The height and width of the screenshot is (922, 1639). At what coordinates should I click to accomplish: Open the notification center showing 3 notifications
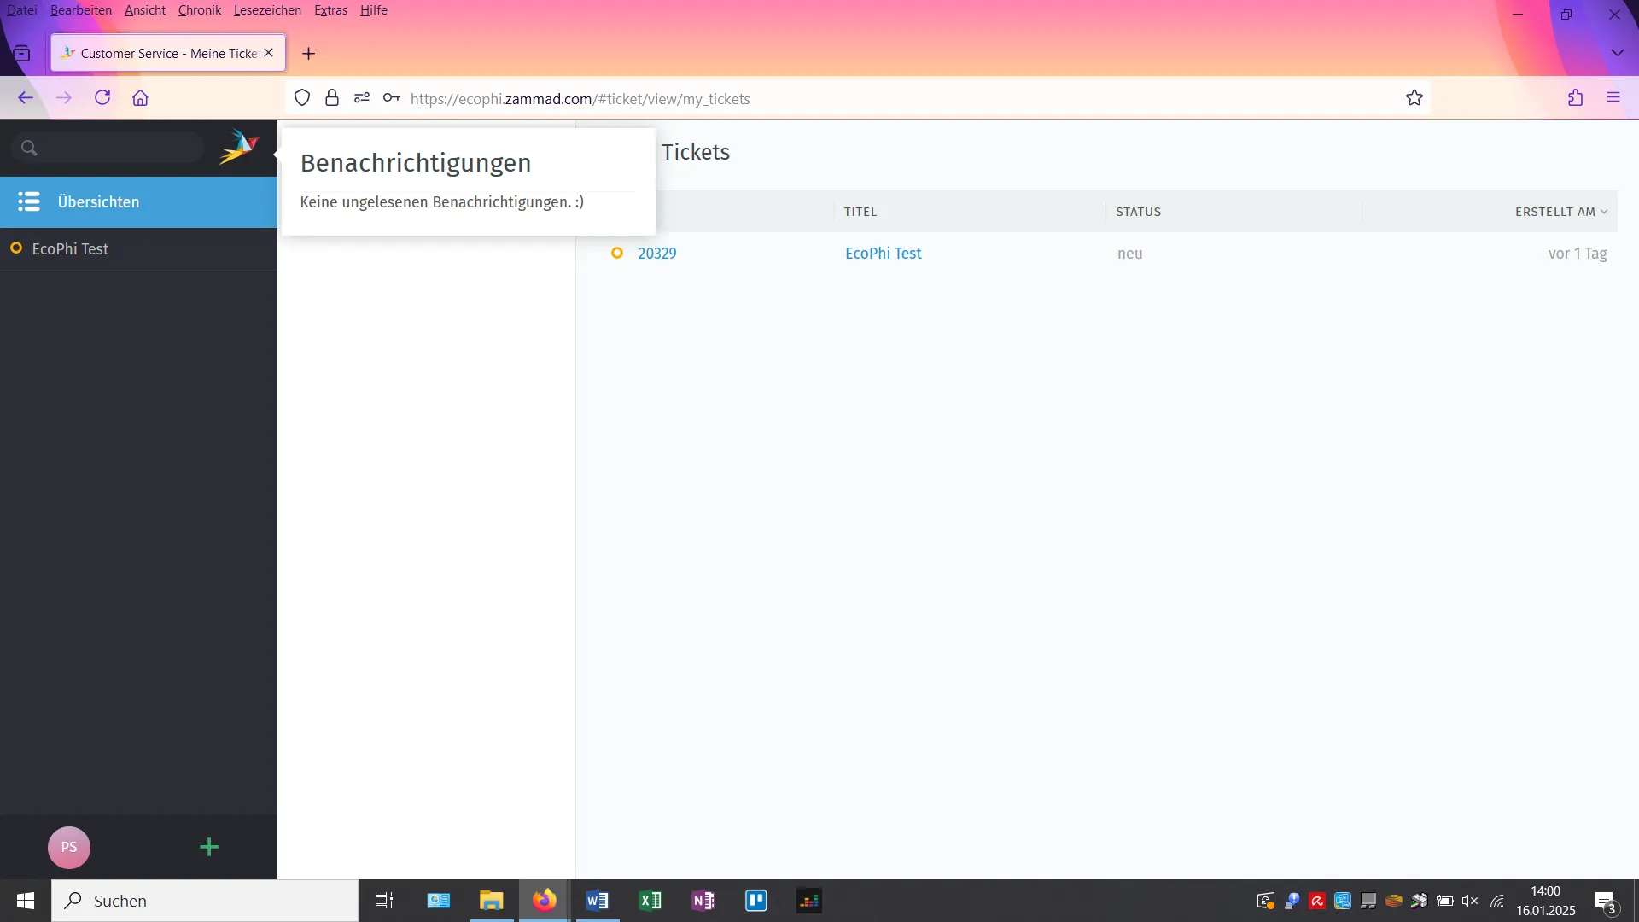point(1603,901)
